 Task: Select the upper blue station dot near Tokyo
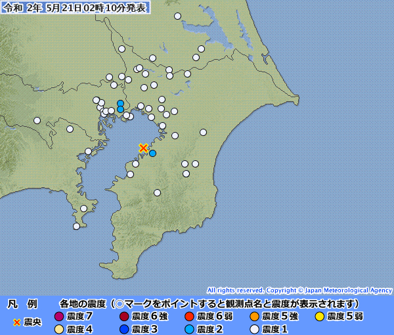(120, 103)
